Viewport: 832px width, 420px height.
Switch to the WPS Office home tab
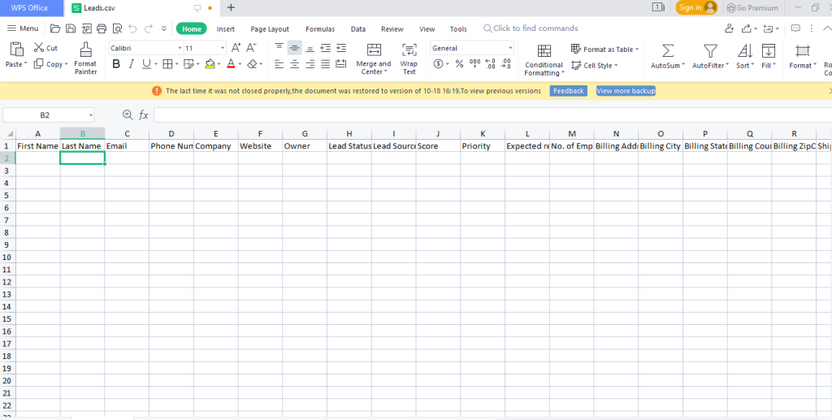[30, 7]
